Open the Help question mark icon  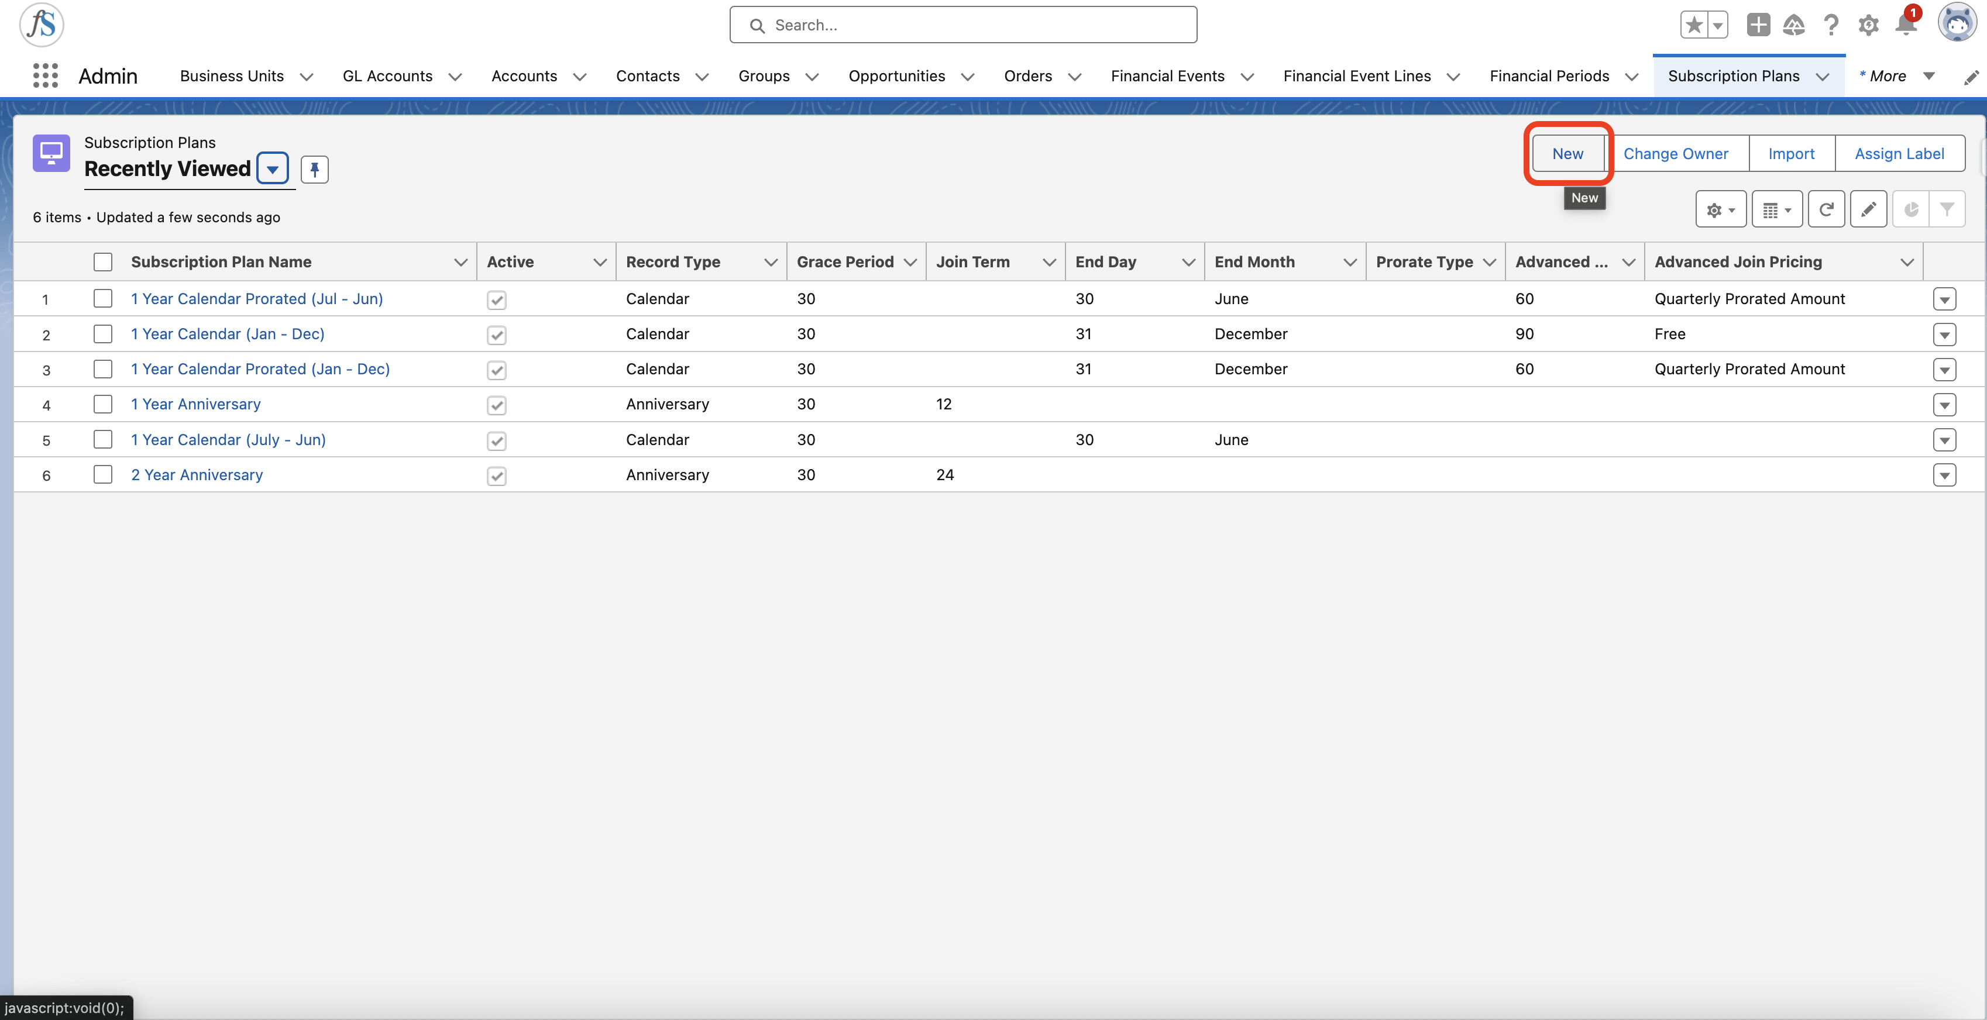click(x=1831, y=25)
